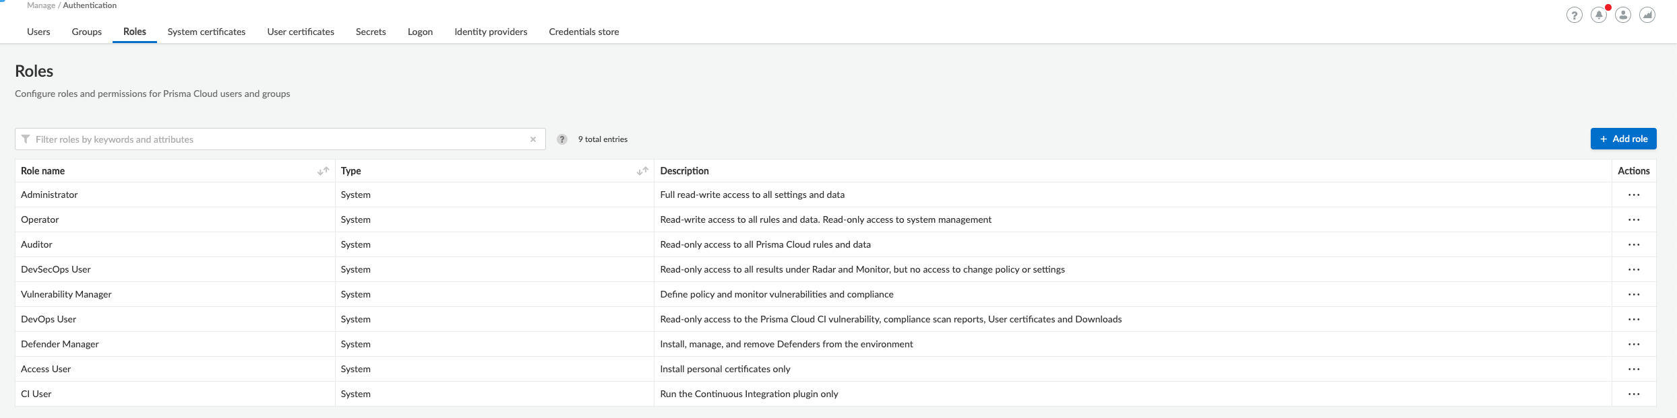This screenshot has height=418, width=1677.
Task: Click the Vulnerability Manager role name
Action: click(66, 294)
